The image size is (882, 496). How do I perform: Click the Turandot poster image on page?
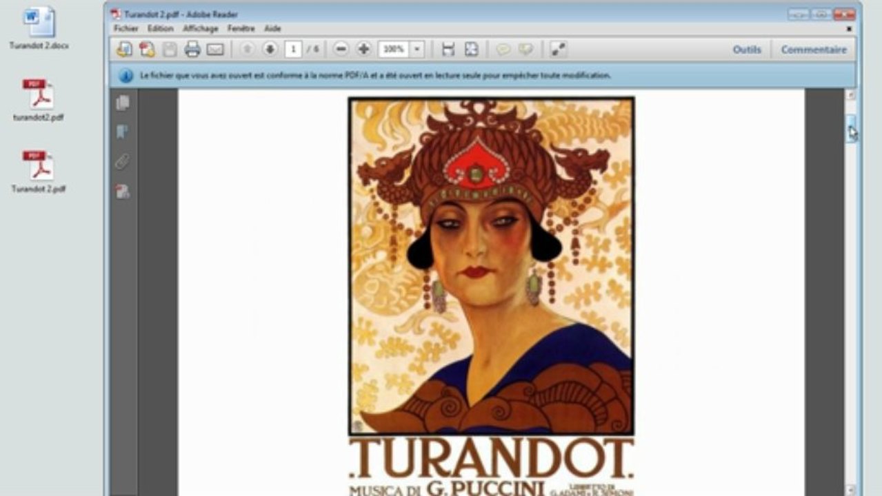coord(491,266)
